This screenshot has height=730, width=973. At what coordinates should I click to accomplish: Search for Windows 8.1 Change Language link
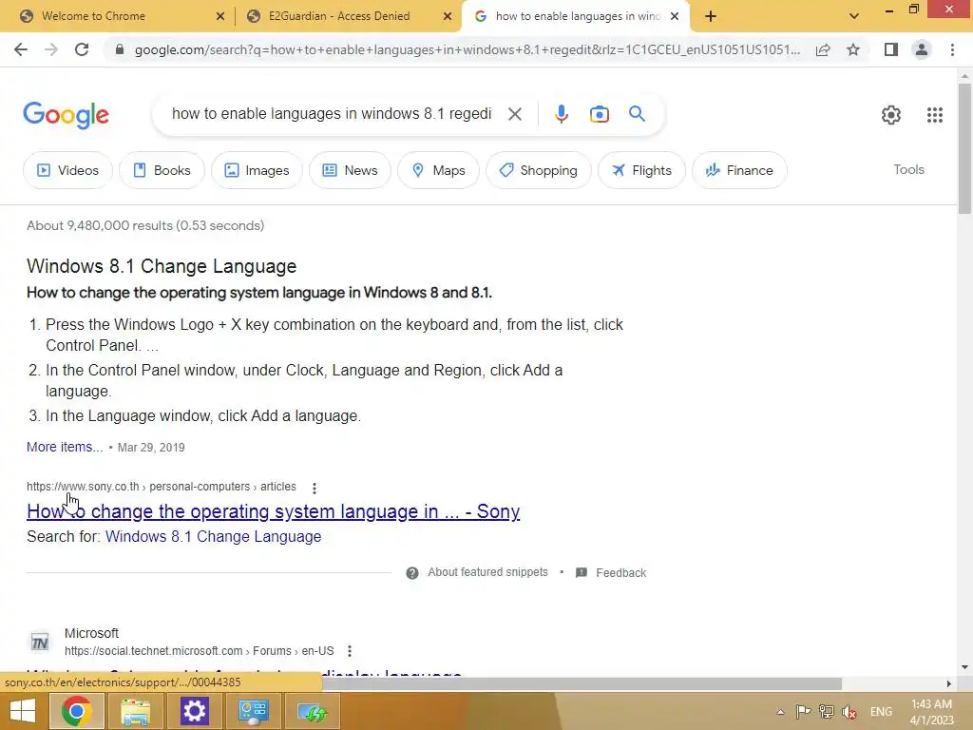coord(213,536)
